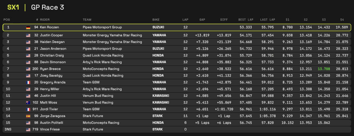Image resolution: width=354 pixels, height=136 pixels.
Task: Click the LAST LAP column header
Action: [x=268, y=20]
